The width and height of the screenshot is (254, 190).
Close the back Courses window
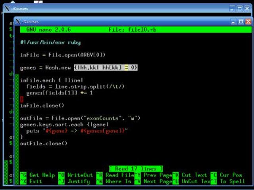coord(247,9)
